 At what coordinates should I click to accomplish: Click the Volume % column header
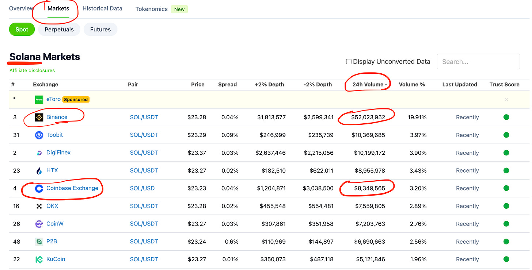(x=412, y=84)
